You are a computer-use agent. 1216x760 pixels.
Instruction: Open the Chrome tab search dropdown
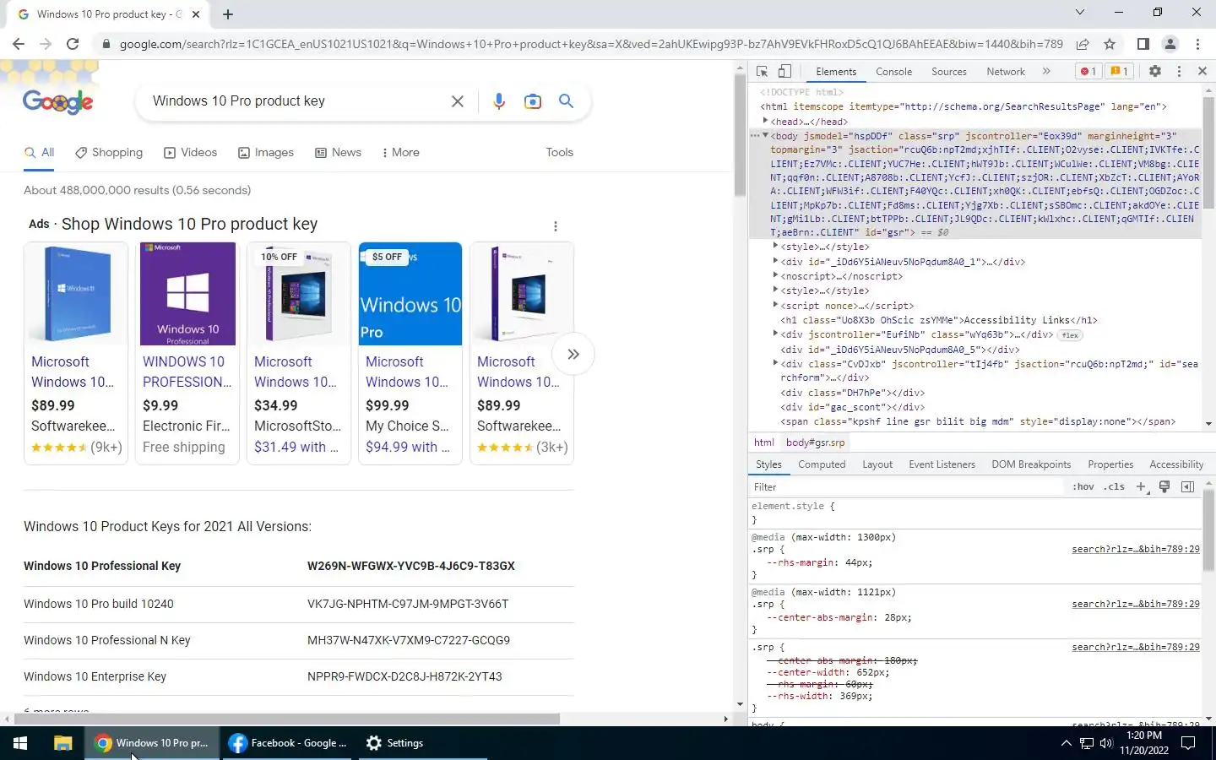tap(1080, 13)
